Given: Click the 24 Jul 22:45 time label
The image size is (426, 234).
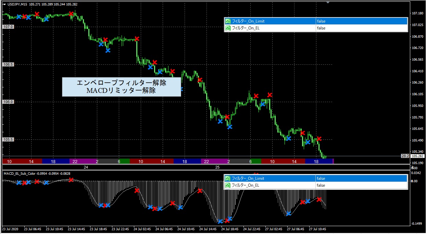Looking at the screenshot, I should click(x=252, y=229).
